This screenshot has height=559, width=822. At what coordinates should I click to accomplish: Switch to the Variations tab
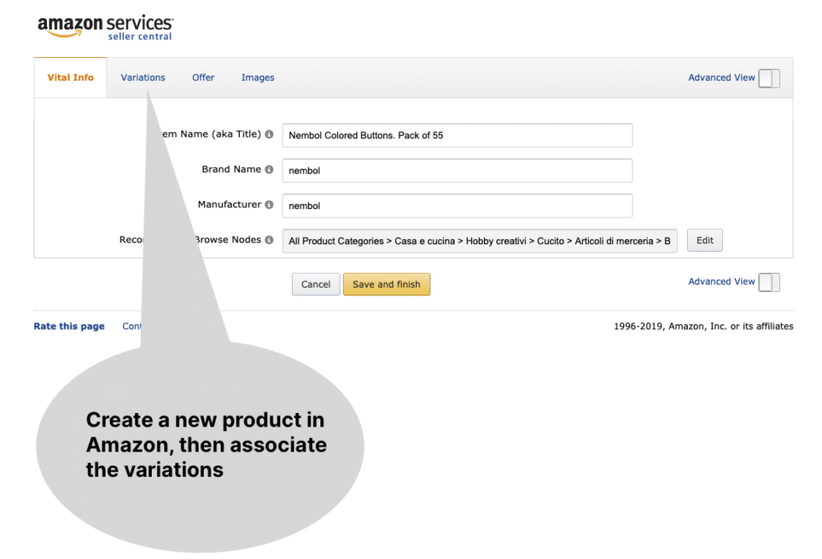pos(143,77)
